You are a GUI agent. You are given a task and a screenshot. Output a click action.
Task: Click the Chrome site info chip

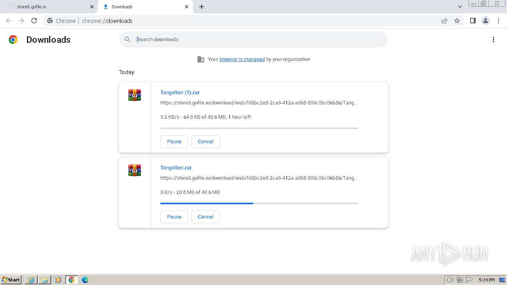coord(61,21)
